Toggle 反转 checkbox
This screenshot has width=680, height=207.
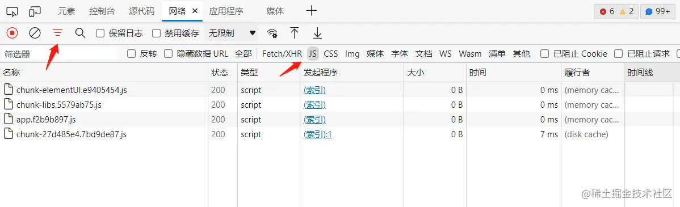point(132,54)
